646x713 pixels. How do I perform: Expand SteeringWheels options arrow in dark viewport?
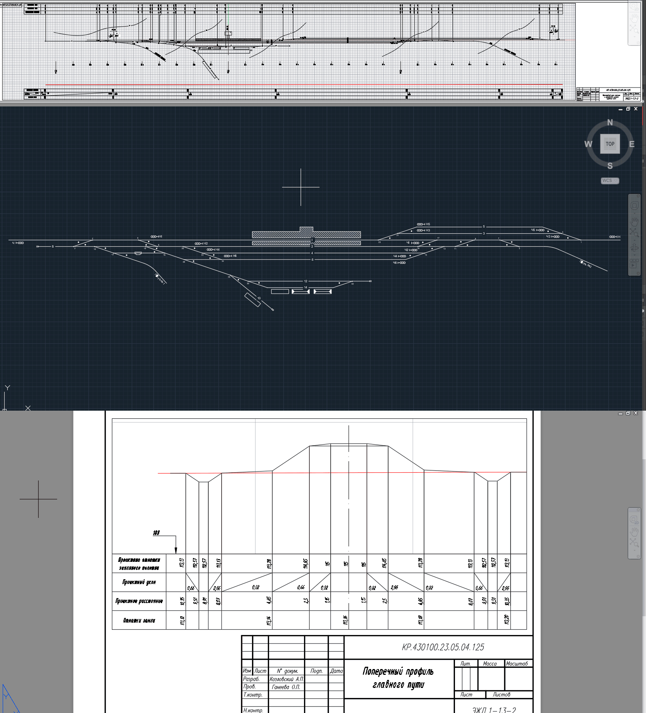pyautogui.click(x=634, y=213)
